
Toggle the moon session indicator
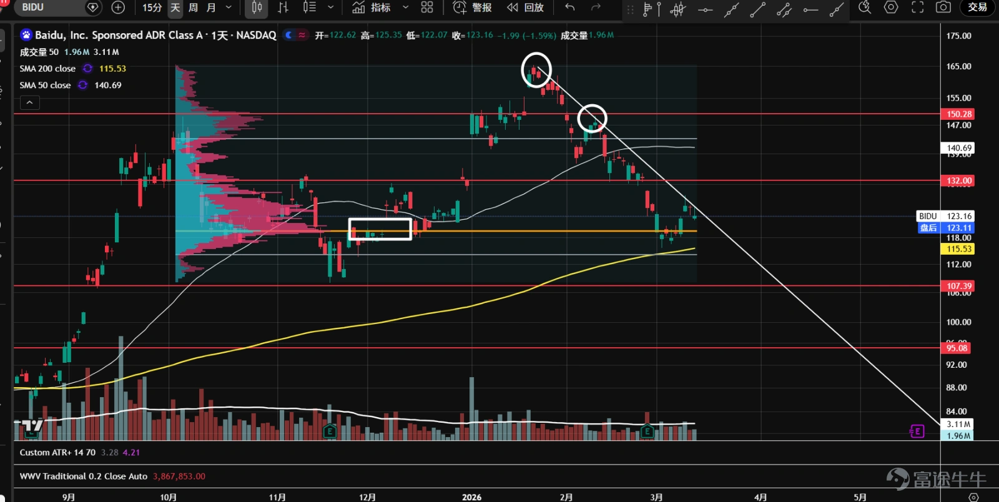288,35
